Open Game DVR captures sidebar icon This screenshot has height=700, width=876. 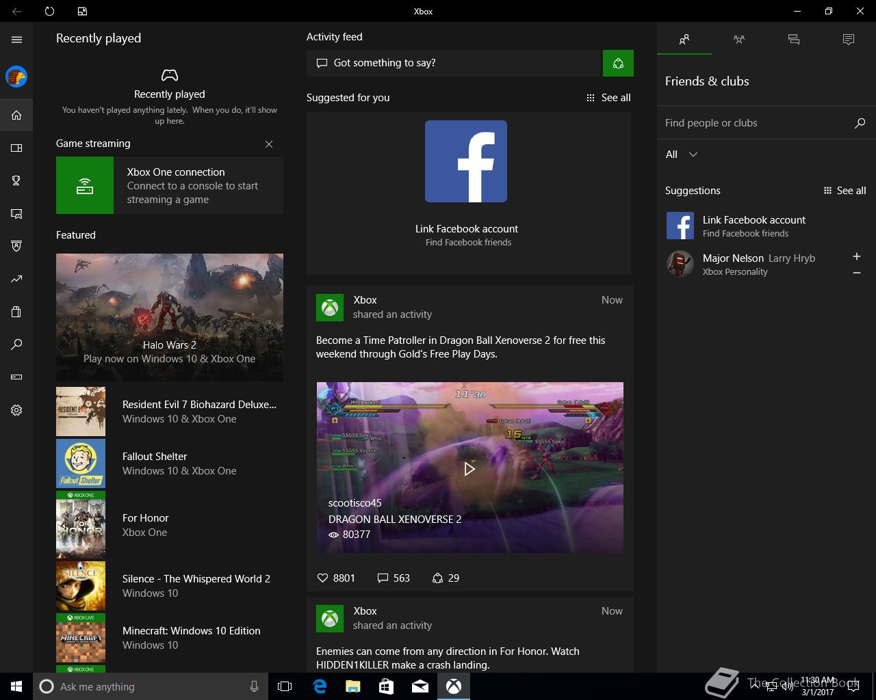(16, 213)
